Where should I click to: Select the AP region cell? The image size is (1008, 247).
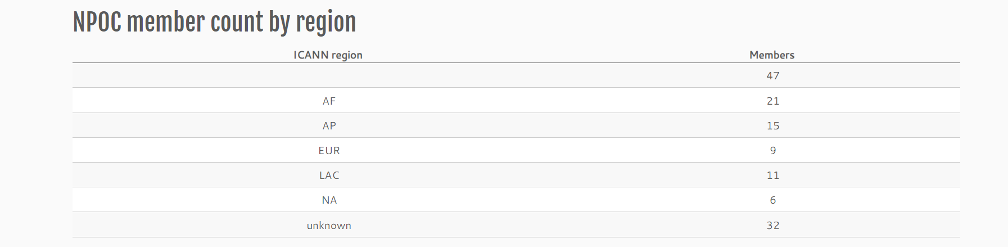pos(329,125)
